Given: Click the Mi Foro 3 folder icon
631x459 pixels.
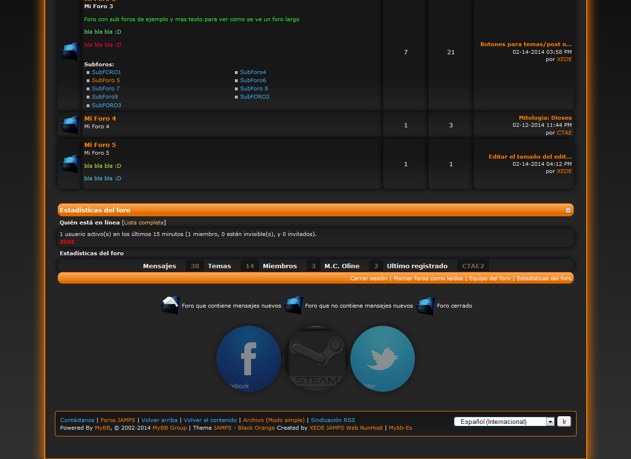Looking at the screenshot, I should (70, 51).
